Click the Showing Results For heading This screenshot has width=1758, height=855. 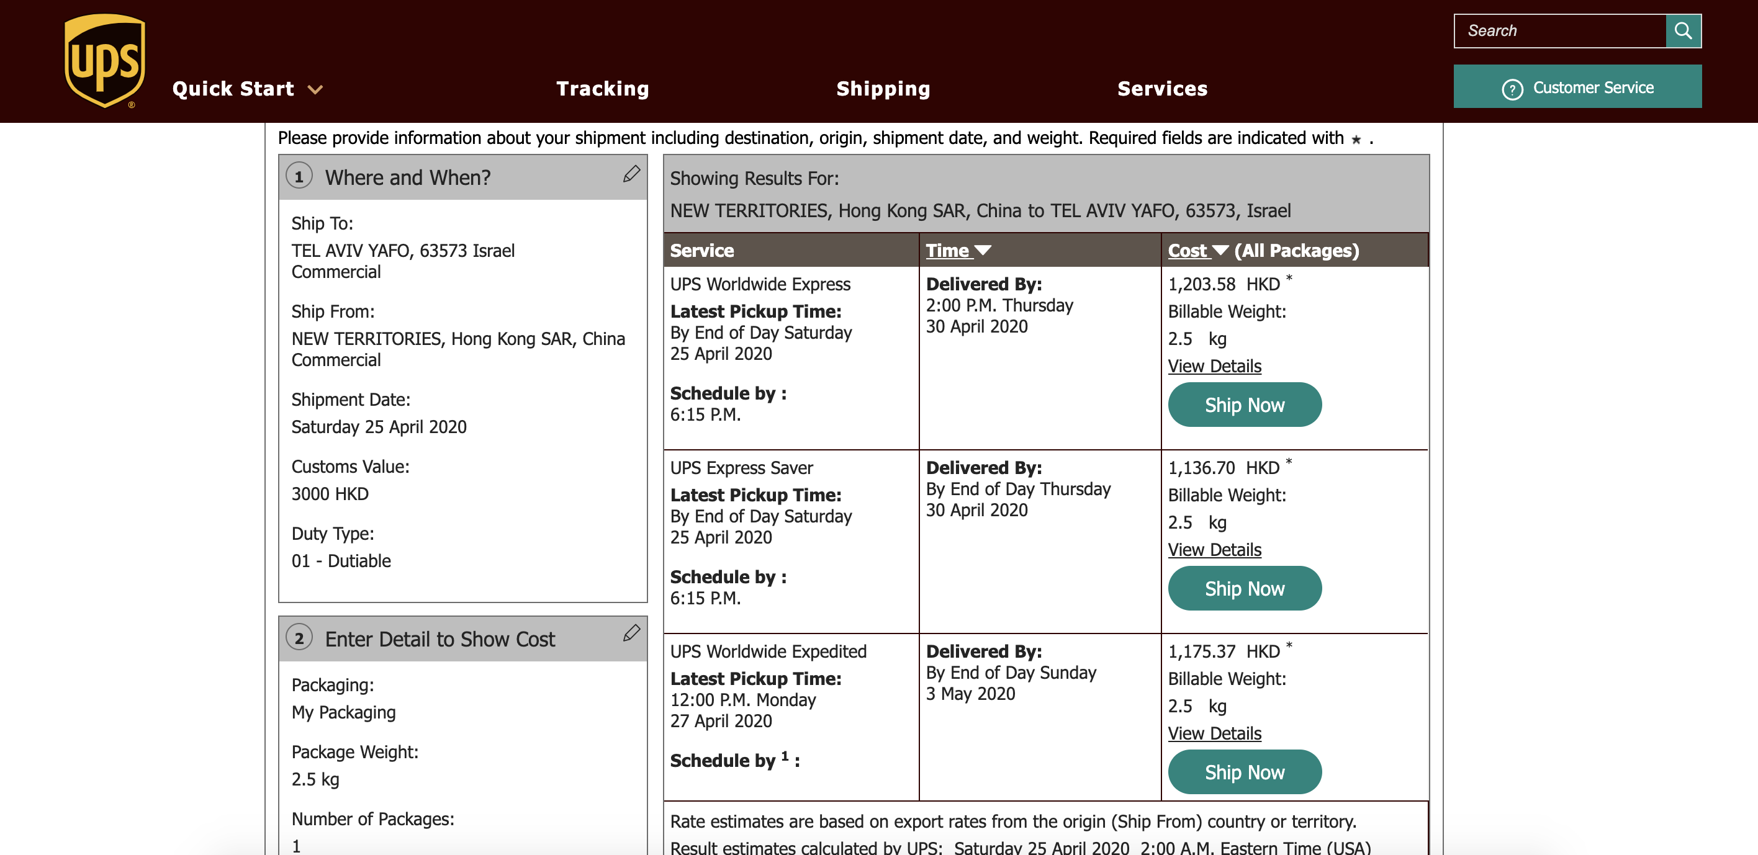tap(754, 179)
